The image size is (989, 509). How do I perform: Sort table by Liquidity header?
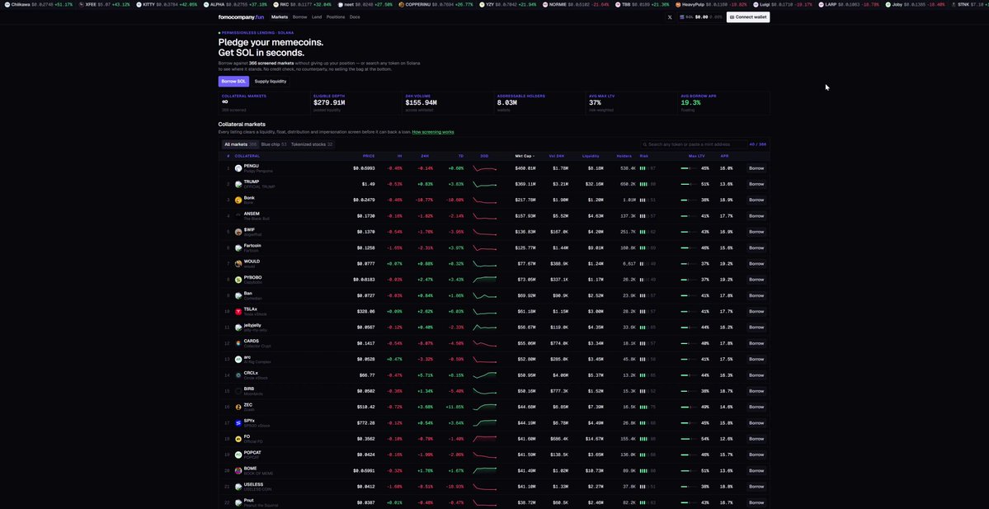click(x=591, y=156)
